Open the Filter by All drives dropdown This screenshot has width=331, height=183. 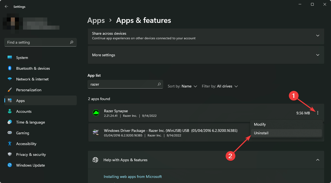[220, 86]
